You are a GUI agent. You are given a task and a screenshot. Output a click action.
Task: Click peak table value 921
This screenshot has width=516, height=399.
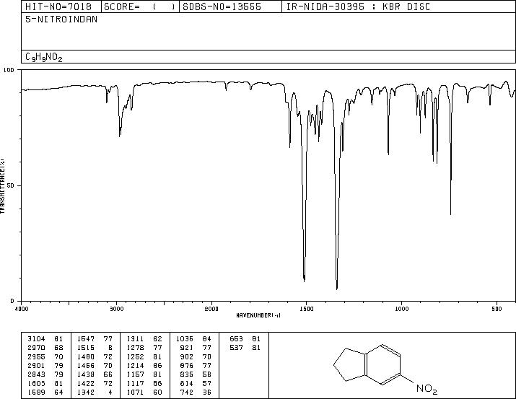click(x=187, y=348)
